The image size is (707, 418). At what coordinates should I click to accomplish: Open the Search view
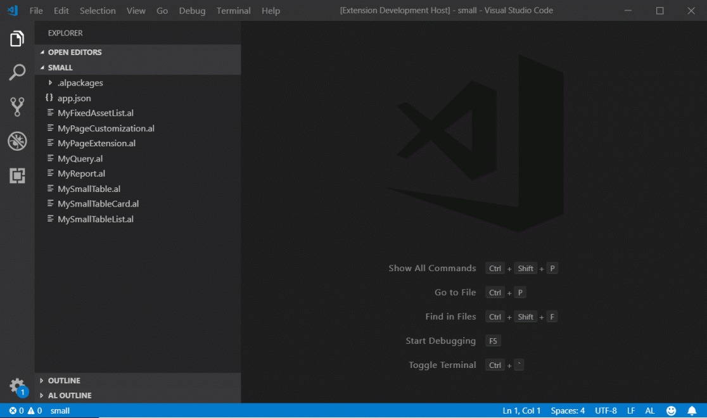[x=16, y=72]
